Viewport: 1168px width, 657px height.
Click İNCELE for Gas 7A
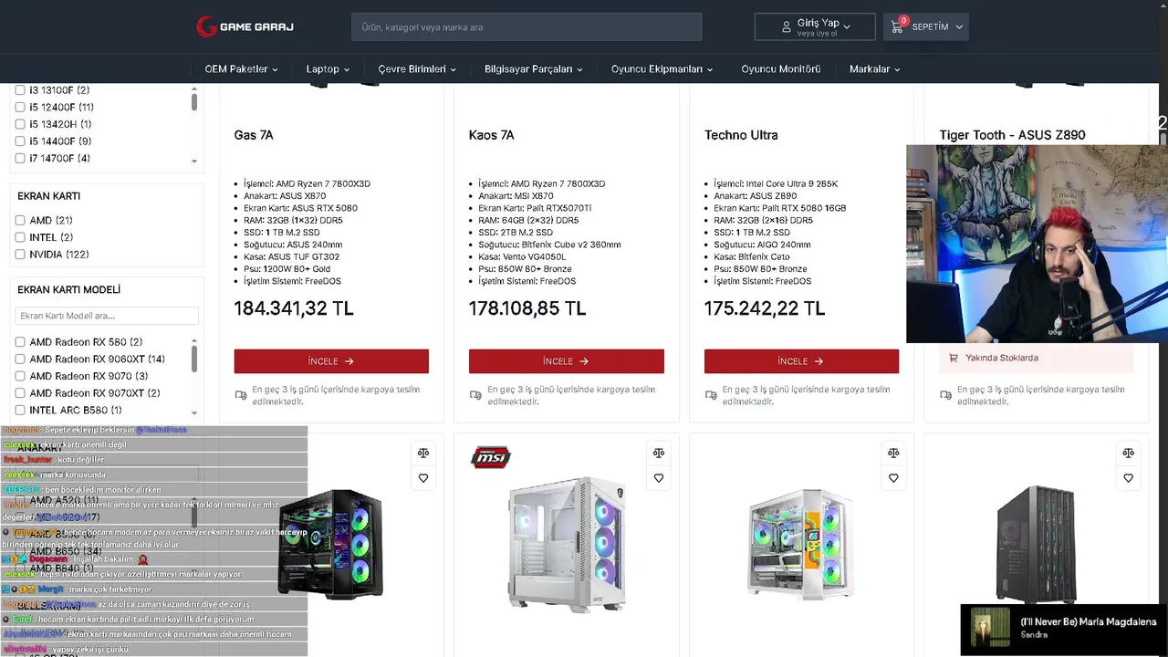[331, 361]
